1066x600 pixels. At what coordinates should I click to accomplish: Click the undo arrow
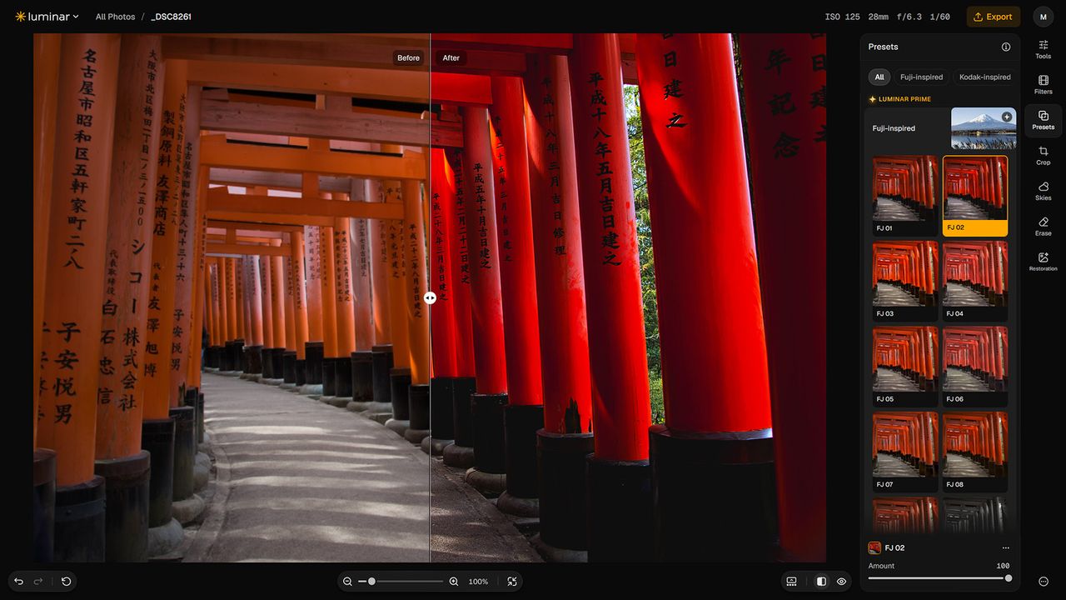(19, 581)
